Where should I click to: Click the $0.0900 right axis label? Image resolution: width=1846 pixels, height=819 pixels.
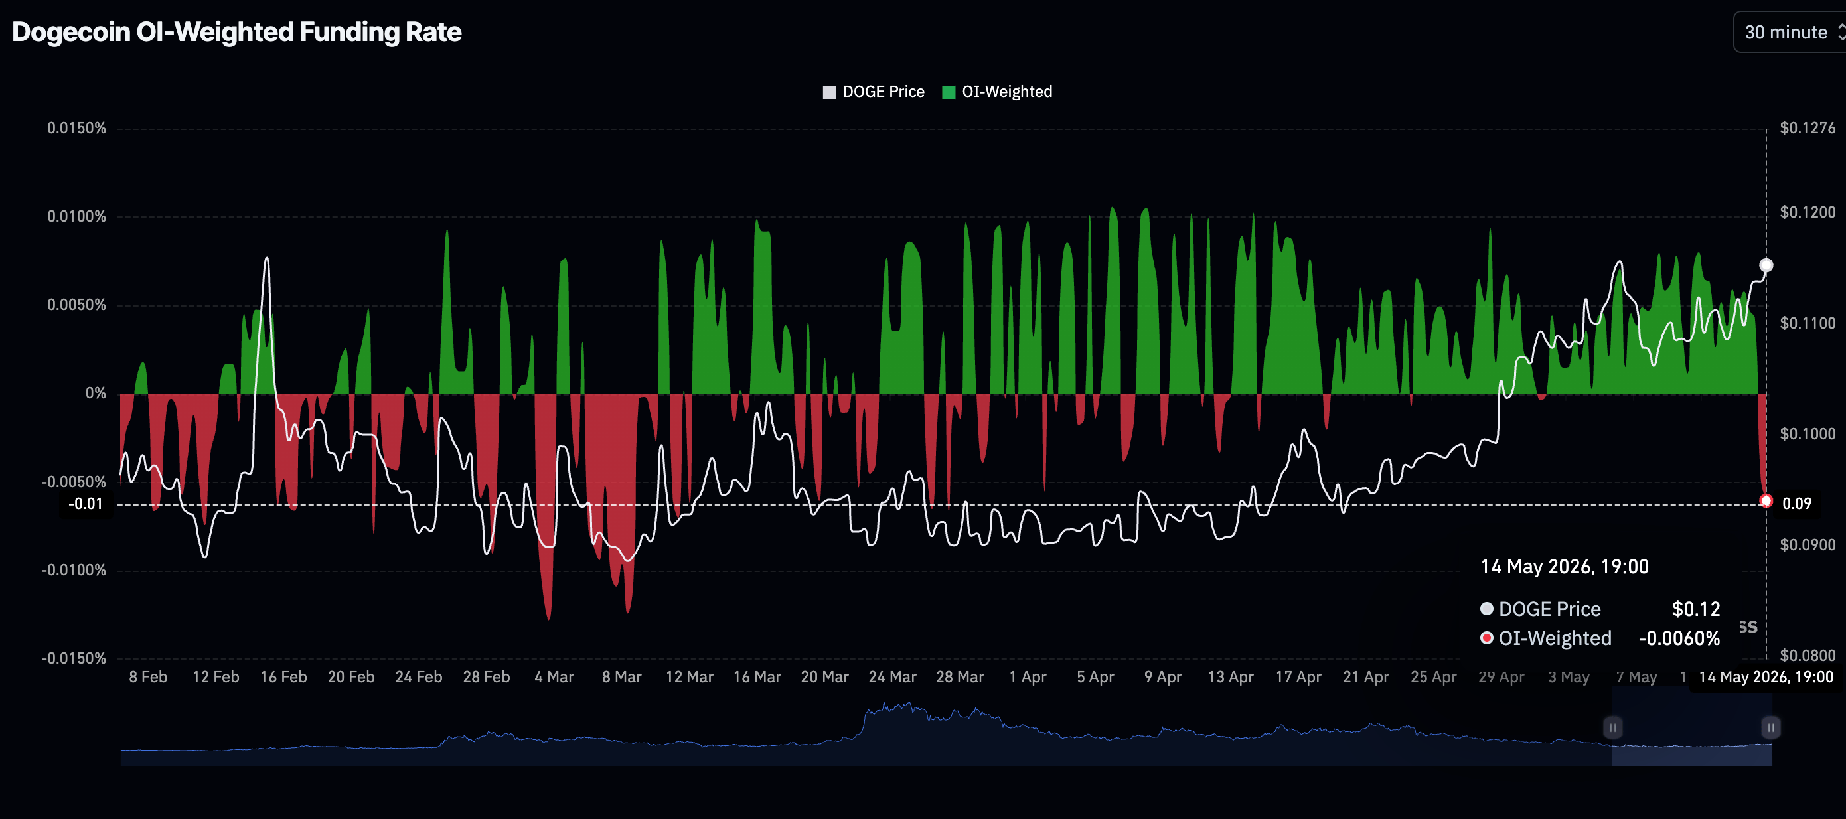pos(1808,545)
